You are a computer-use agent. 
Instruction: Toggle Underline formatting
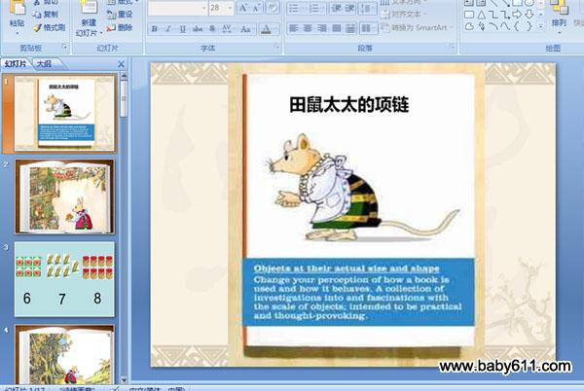(x=183, y=28)
